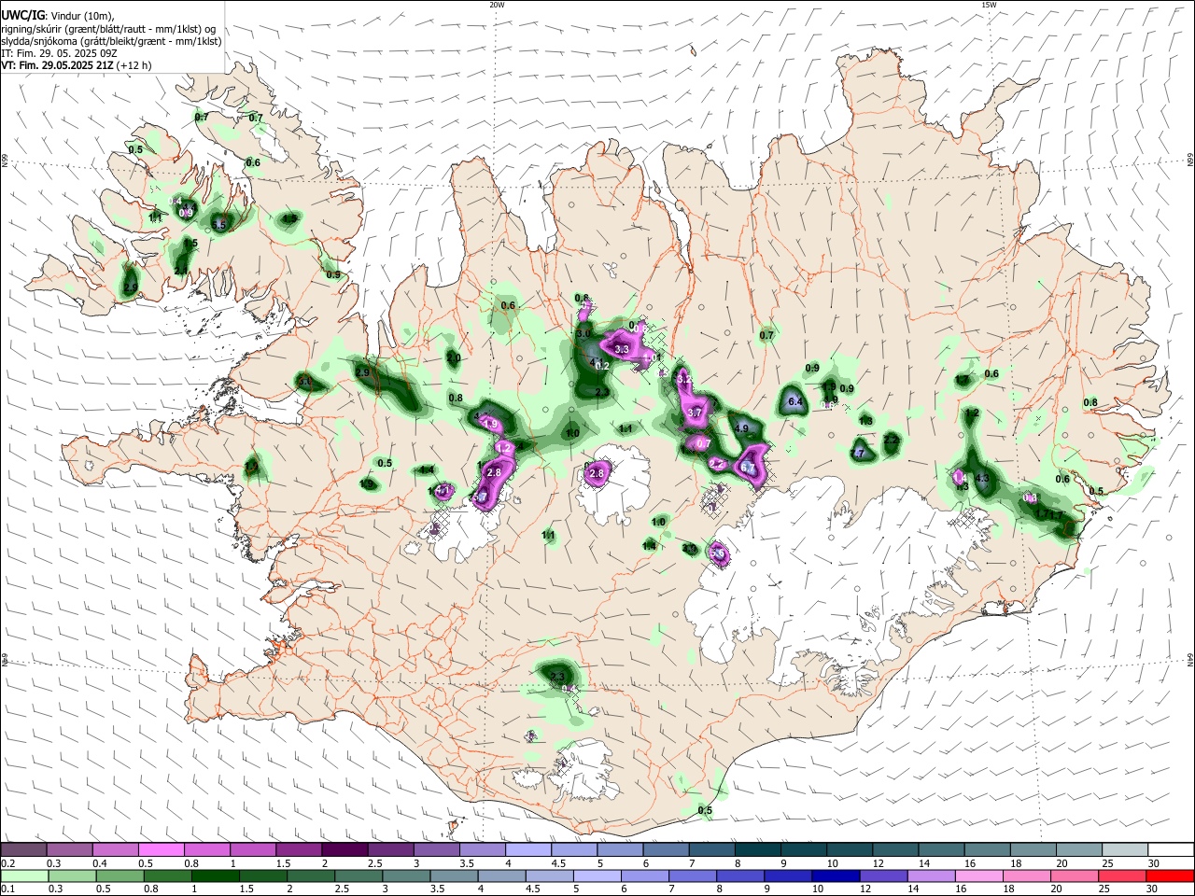Select the upper legend swatch starting at 3

pos(435,849)
